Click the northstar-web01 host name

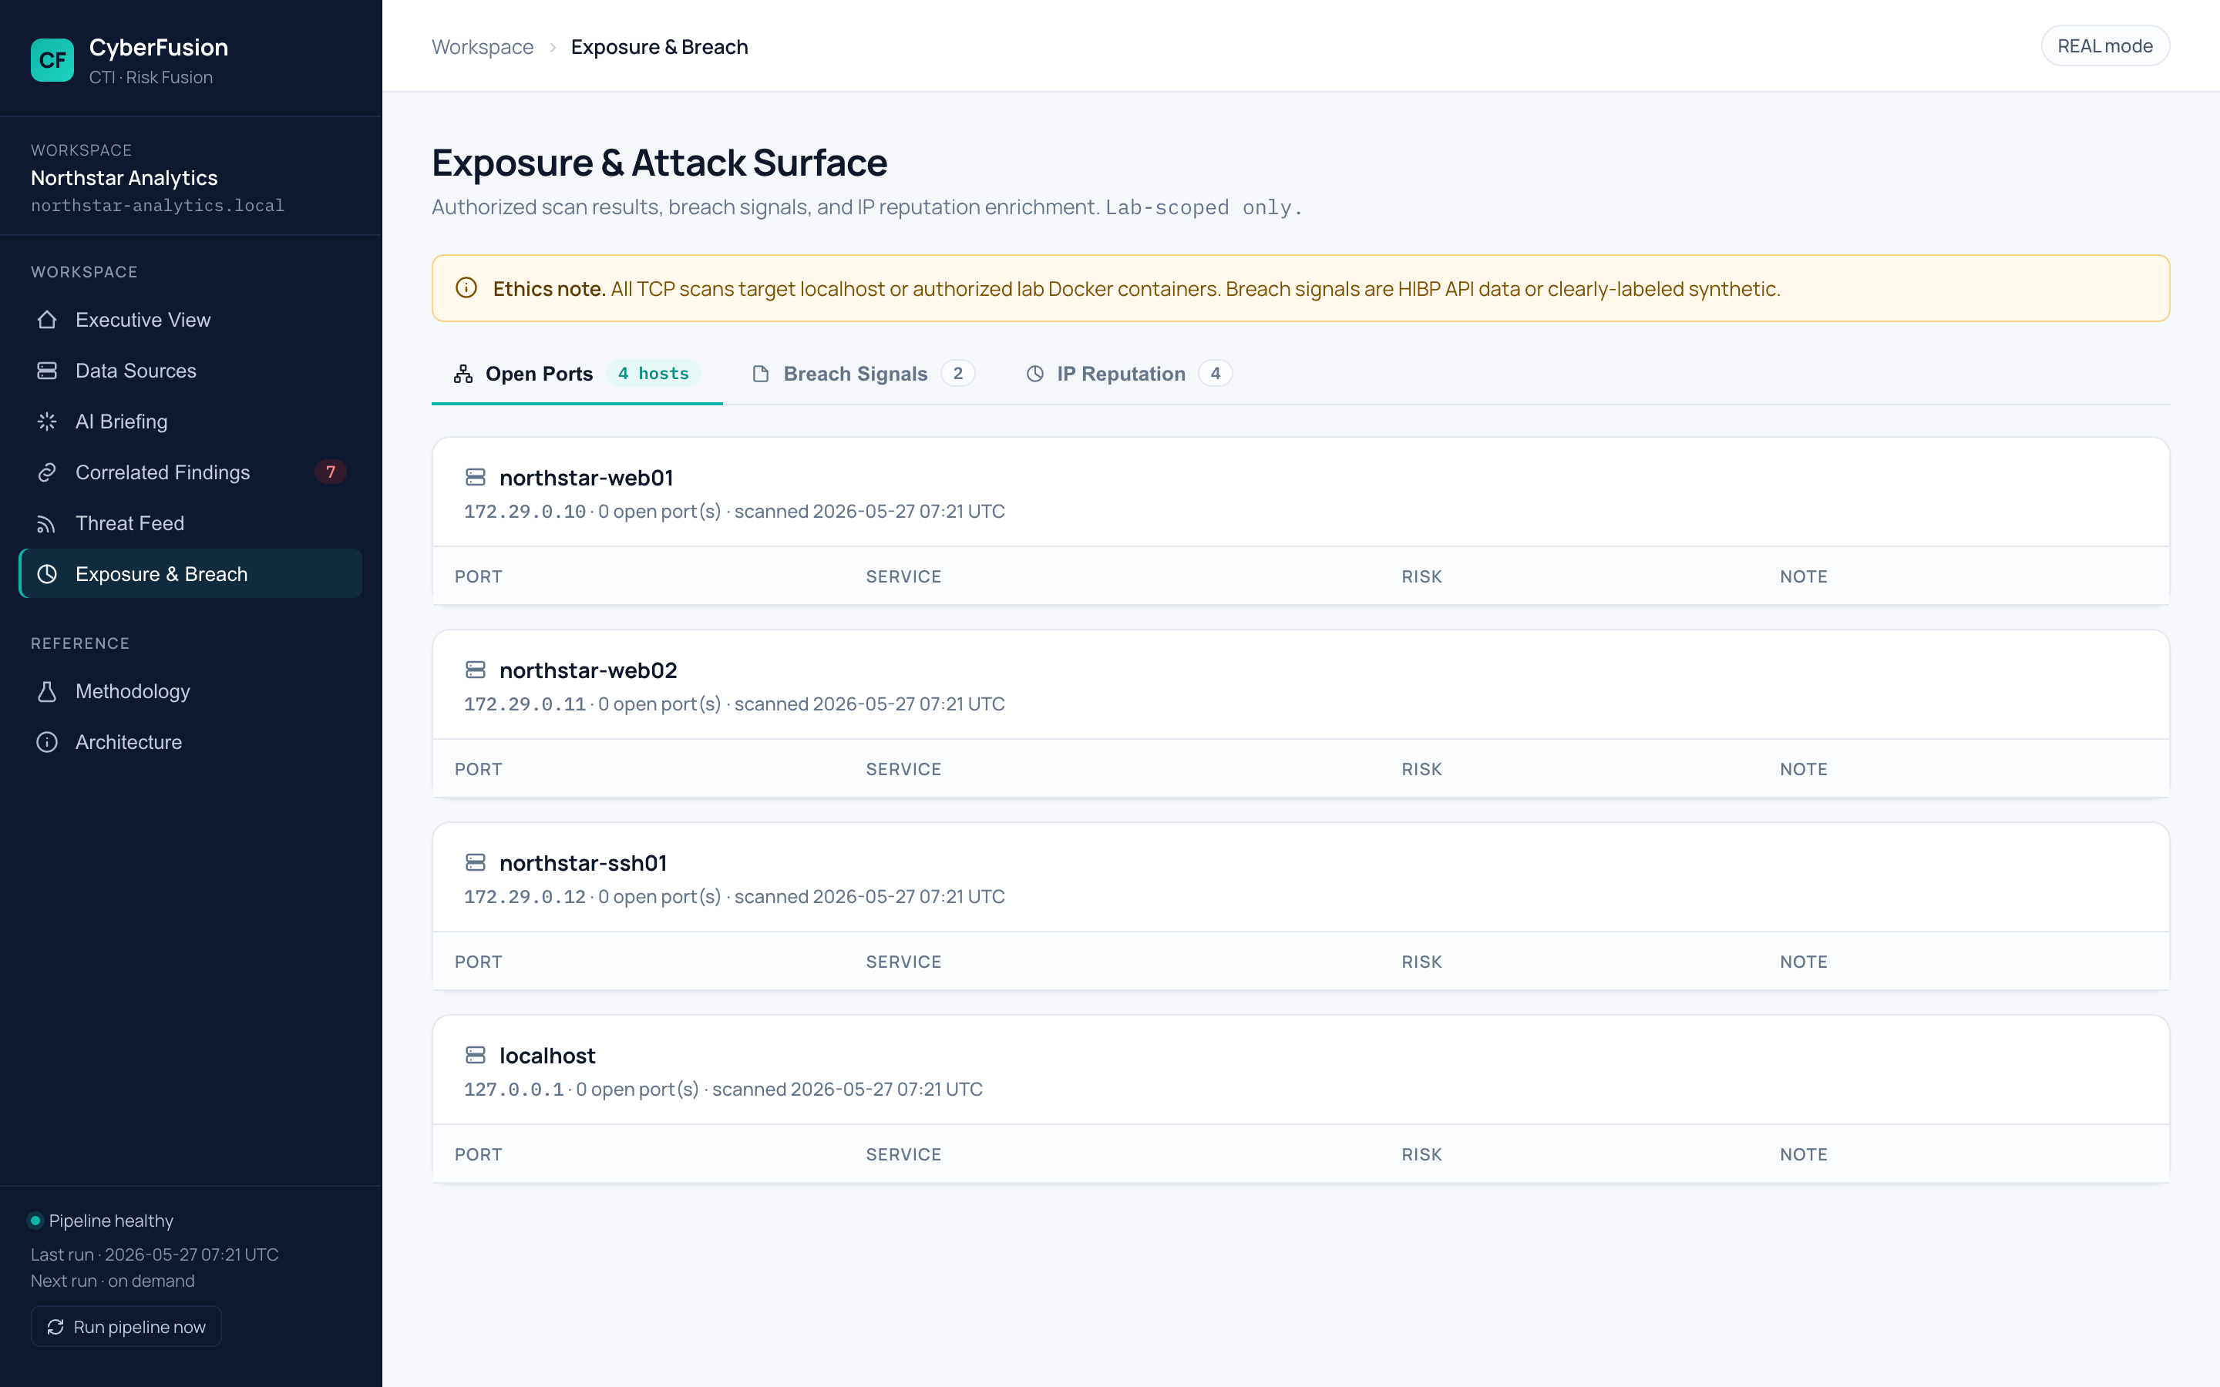586,477
